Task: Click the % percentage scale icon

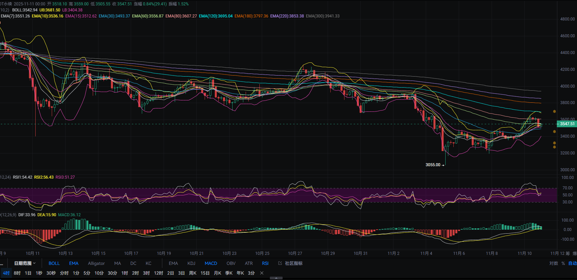Action: [x=563, y=263]
